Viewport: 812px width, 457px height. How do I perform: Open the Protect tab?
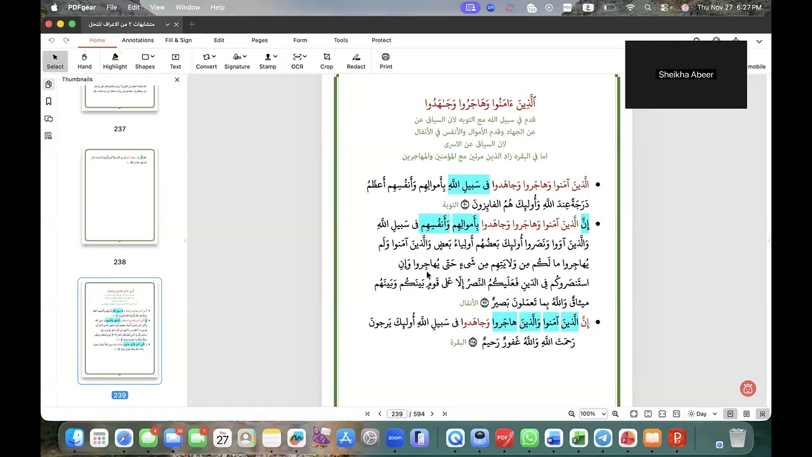click(x=381, y=40)
